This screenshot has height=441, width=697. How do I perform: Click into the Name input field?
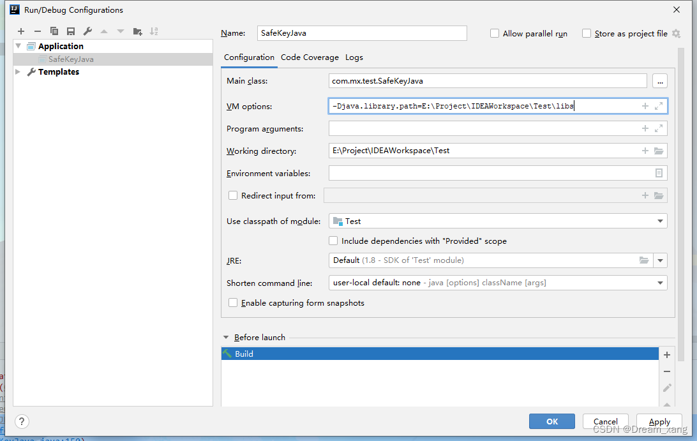click(x=362, y=33)
